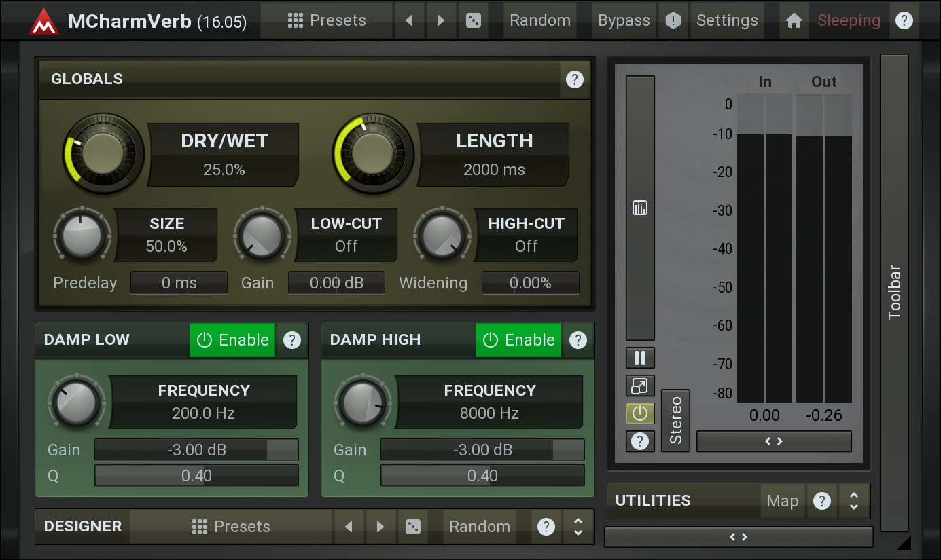Image resolution: width=941 pixels, height=560 pixels.
Task: Click the LENGTH knob
Action: [372, 153]
